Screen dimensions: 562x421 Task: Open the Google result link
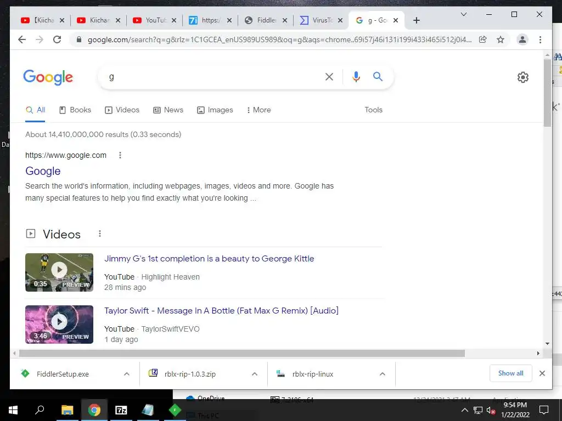click(x=43, y=171)
